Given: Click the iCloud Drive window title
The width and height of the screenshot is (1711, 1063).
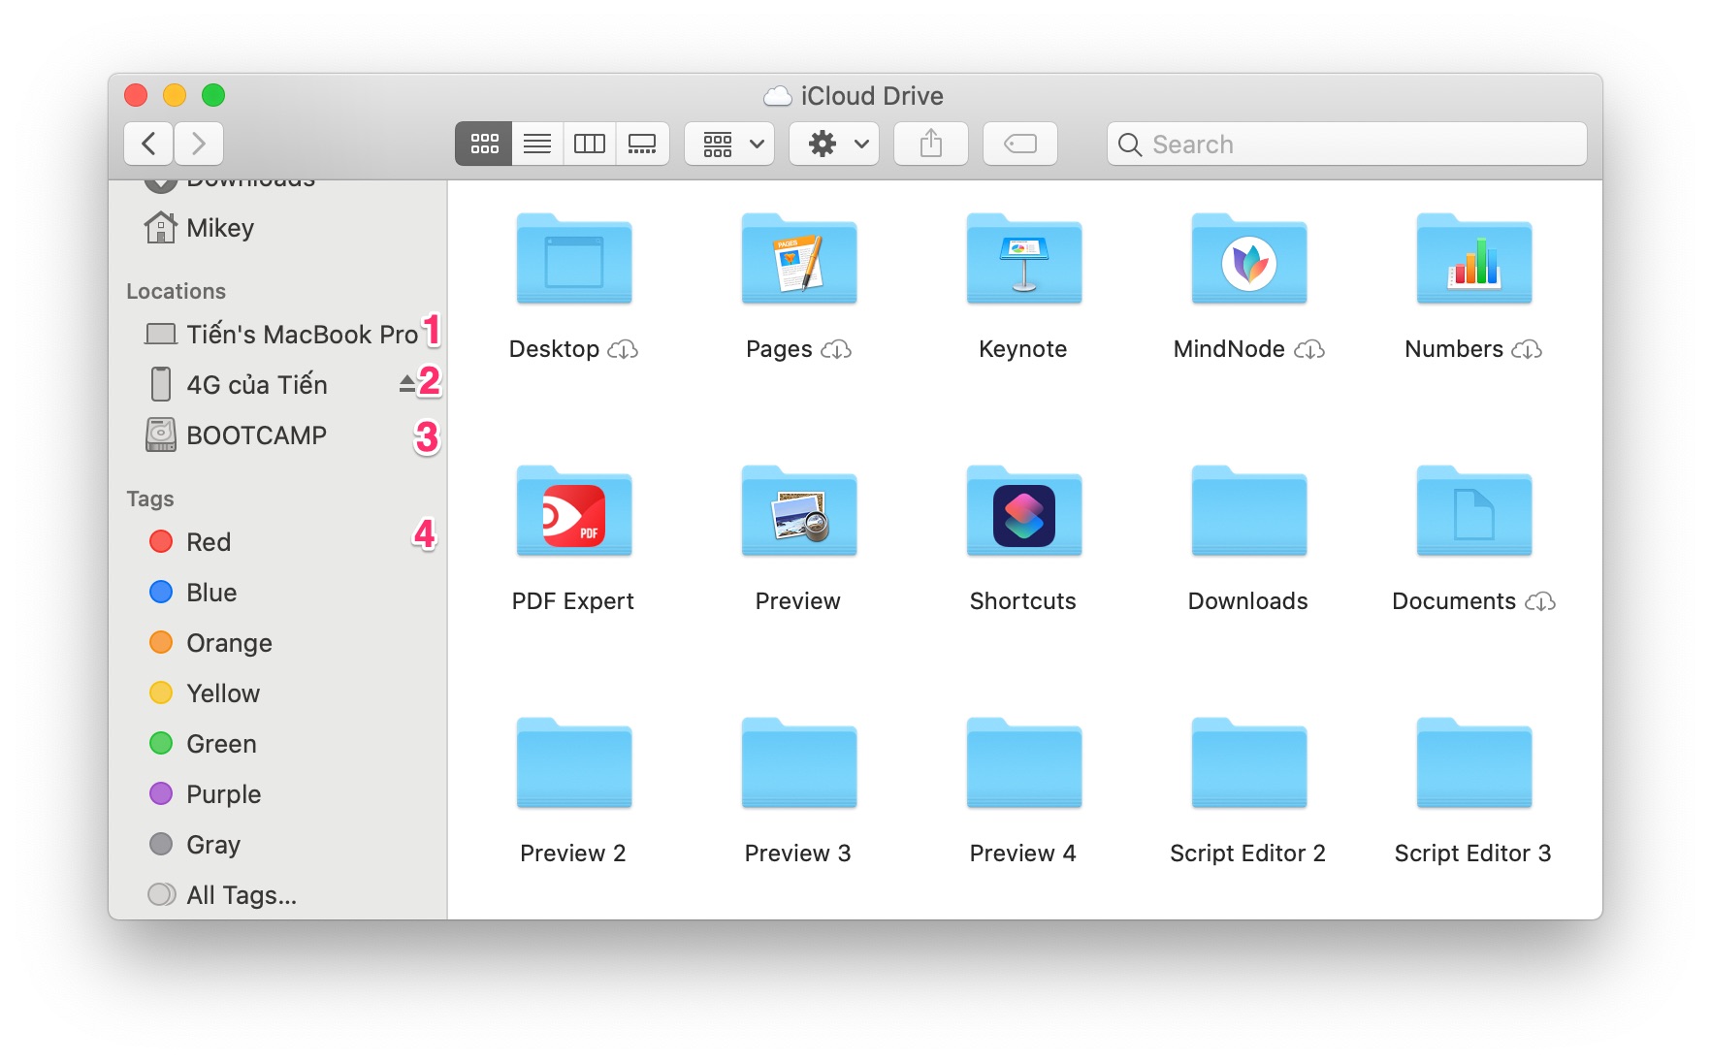Looking at the screenshot, I should click(872, 96).
